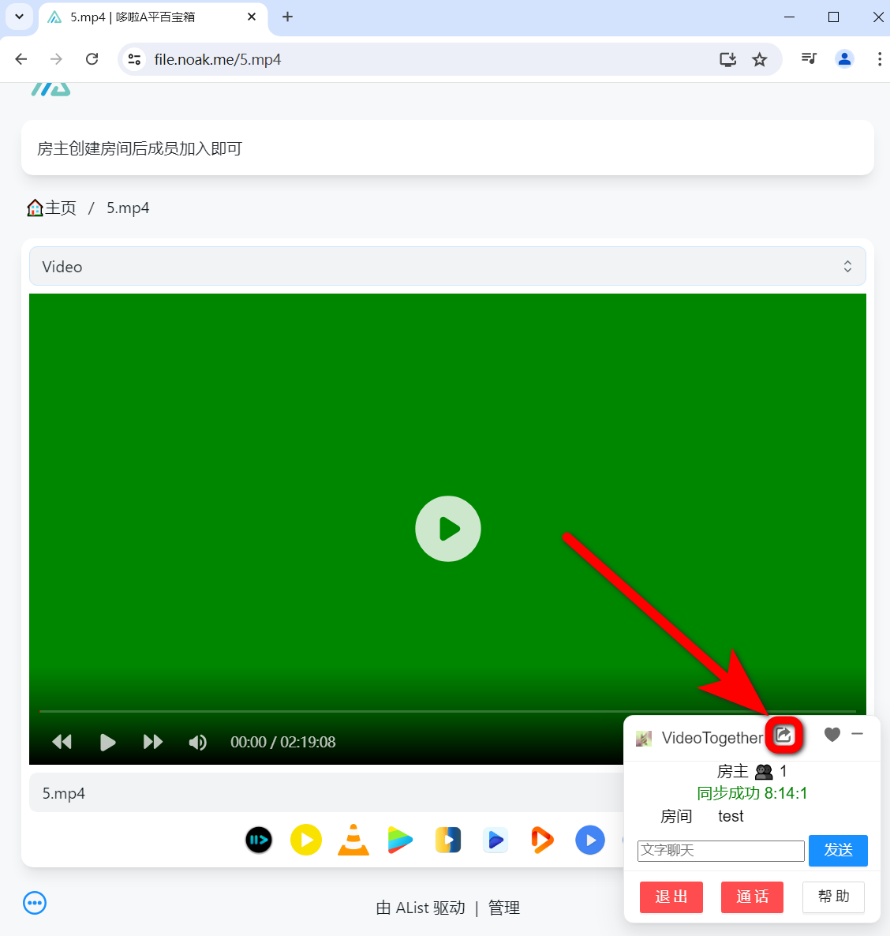Image resolution: width=890 pixels, height=936 pixels.
Task: Open video with nPlayer colorful triangle icon
Action: (x=401, y=840)
